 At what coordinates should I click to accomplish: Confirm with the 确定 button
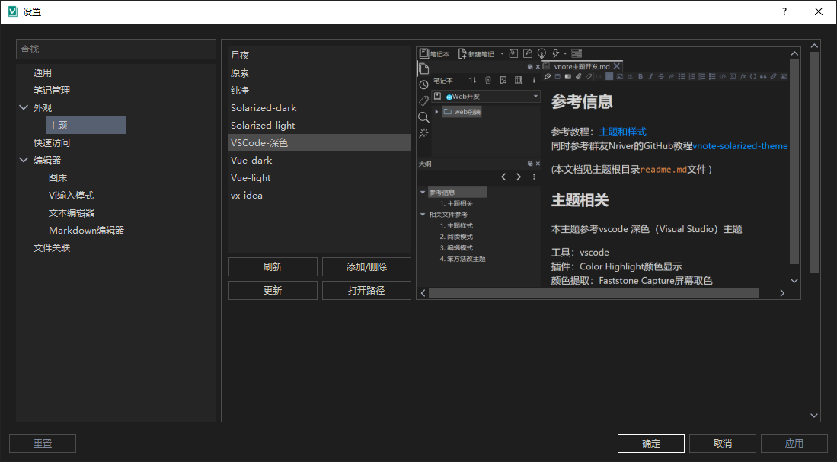(x=651, y=443)
